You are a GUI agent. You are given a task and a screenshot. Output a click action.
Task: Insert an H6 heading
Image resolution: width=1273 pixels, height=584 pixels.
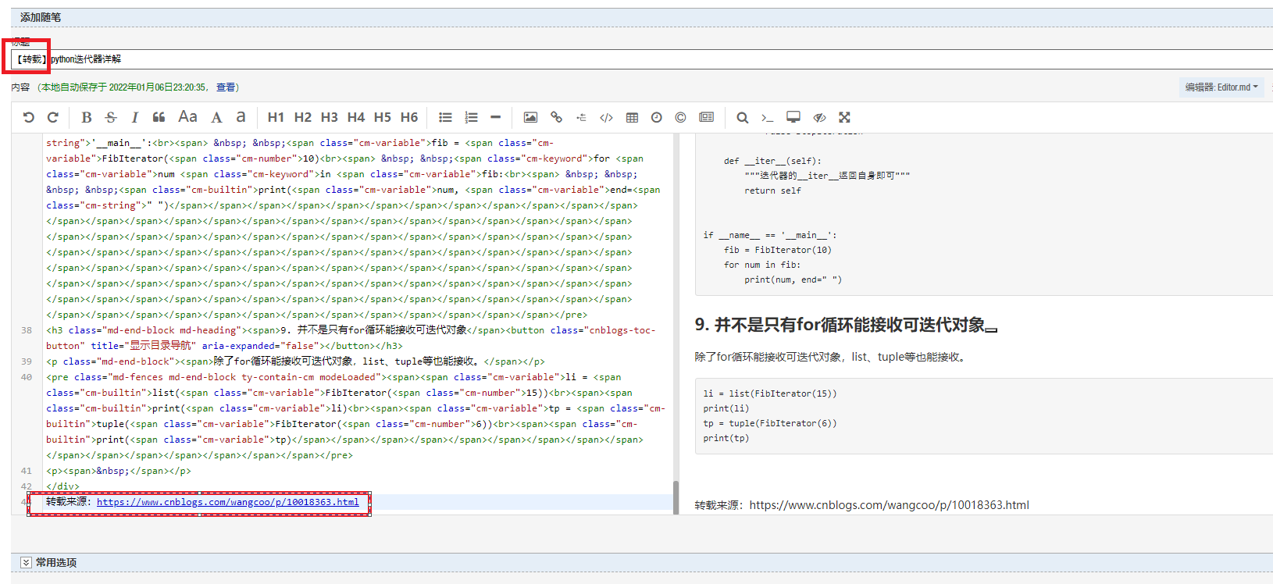pyautogui.click(x=409, y=117)
